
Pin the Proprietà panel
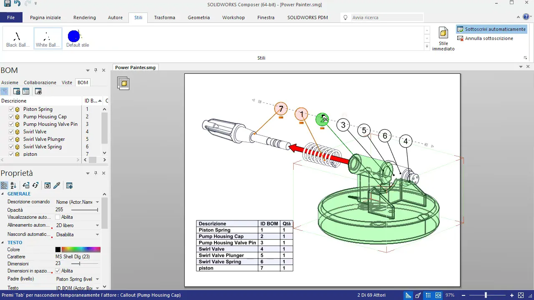(96, 173)
